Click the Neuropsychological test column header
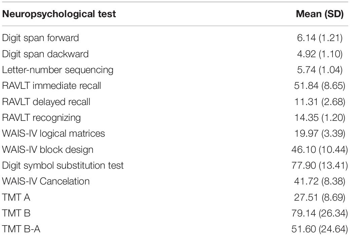 59,14
